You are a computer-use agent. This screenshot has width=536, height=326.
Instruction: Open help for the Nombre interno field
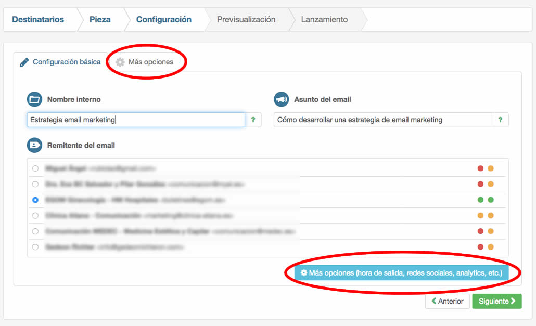coord(253,120)
